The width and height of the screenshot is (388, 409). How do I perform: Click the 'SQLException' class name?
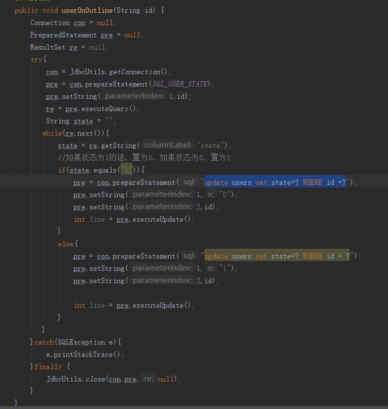coord(81,342)
